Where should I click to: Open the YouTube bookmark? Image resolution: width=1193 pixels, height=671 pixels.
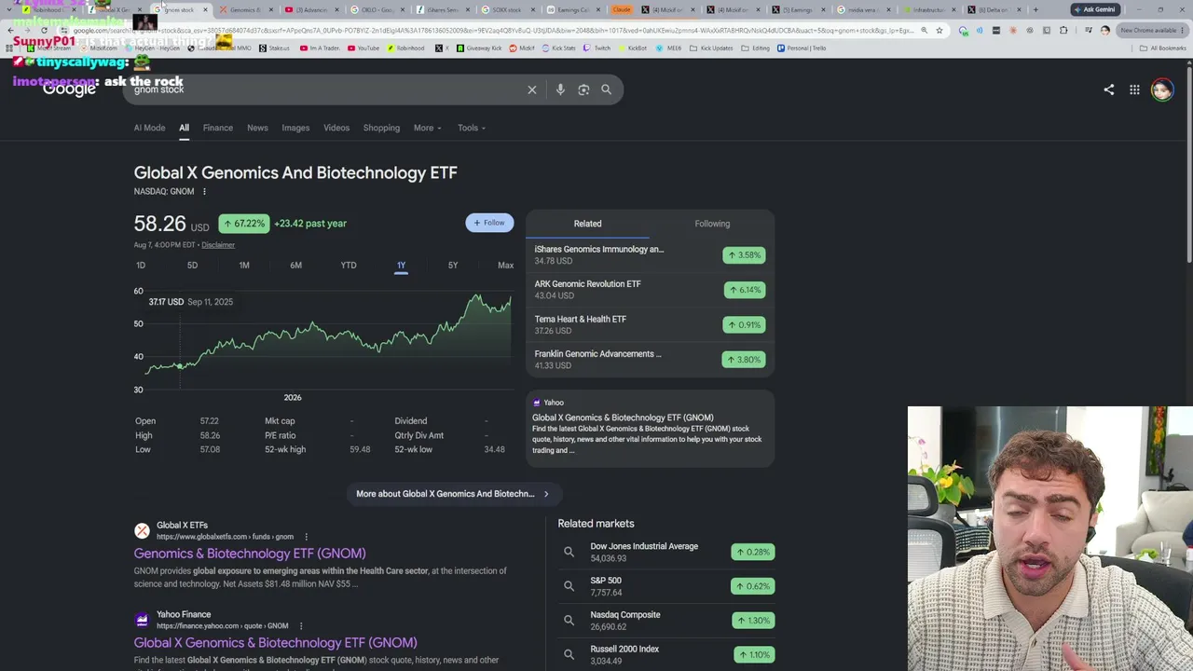pyautogui.click(x=363, y=48)
